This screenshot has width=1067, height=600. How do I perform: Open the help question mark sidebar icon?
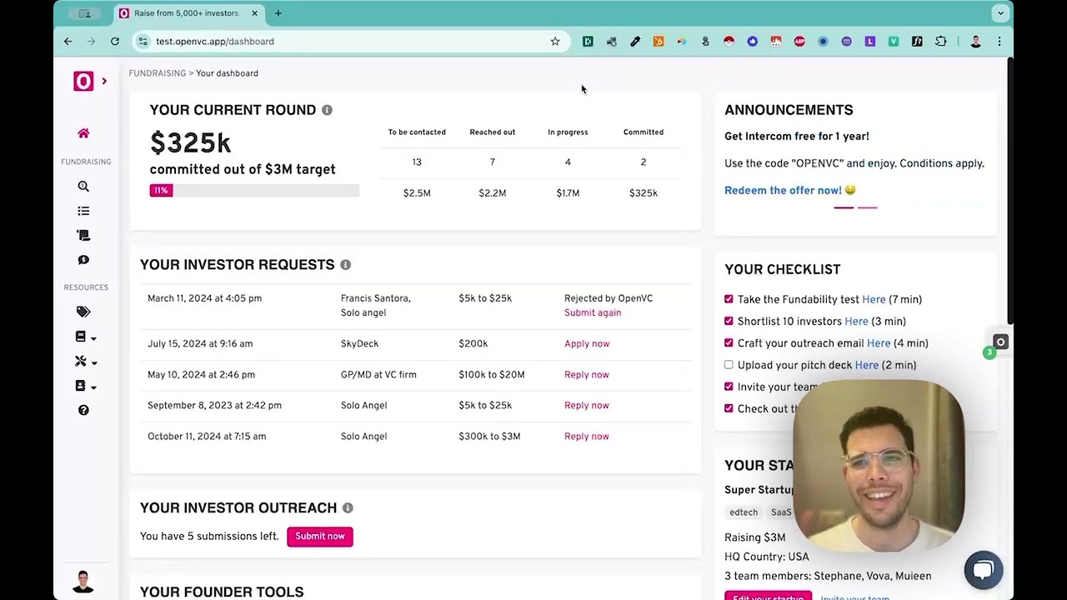(83, 410)
